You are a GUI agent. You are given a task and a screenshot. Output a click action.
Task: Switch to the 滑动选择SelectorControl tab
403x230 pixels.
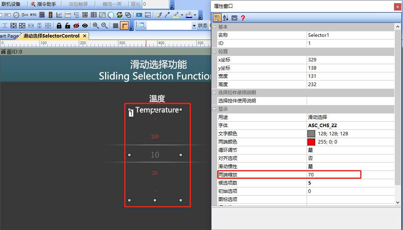51,36
